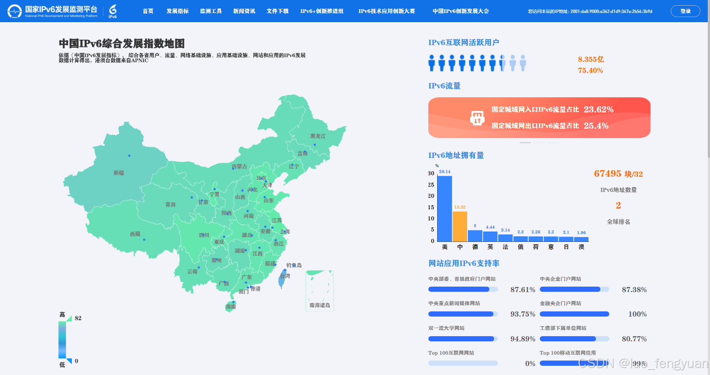Click 中央重点新闻媒体网站 progress bar
Viewport: 710px width, 375px height.
(463, 314)
